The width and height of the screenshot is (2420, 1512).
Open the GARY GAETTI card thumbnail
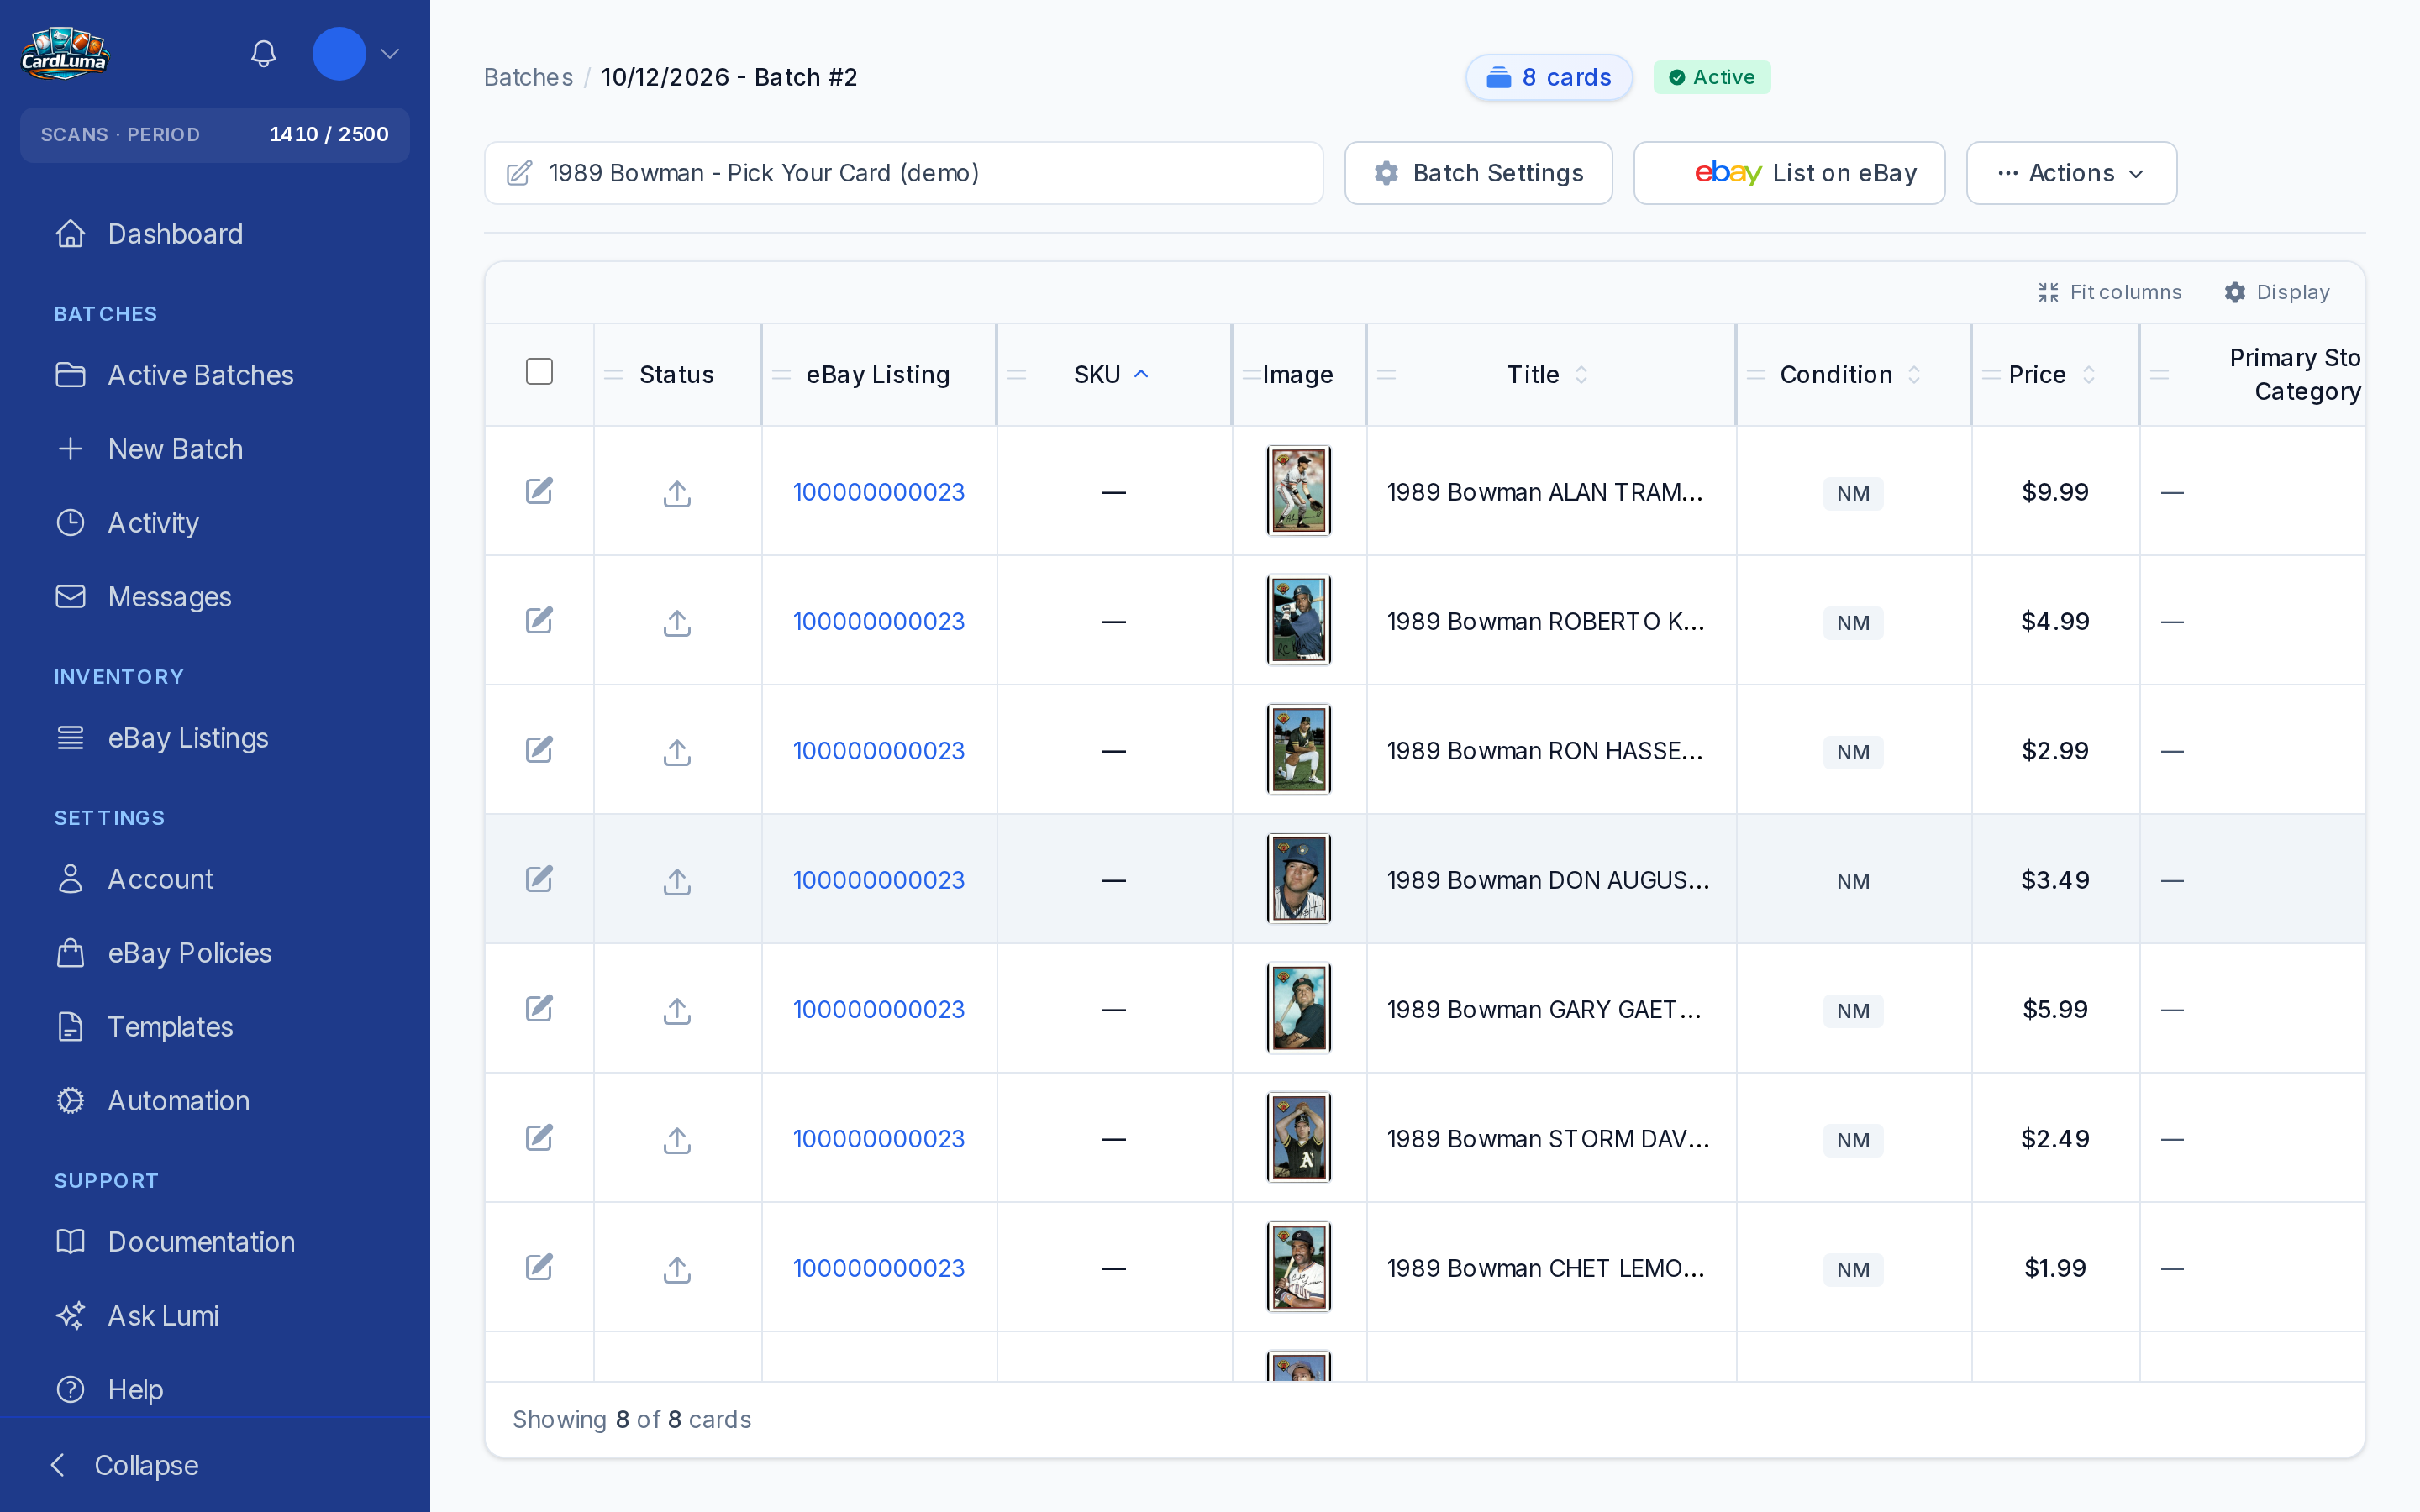[x=1298, y=1008]
